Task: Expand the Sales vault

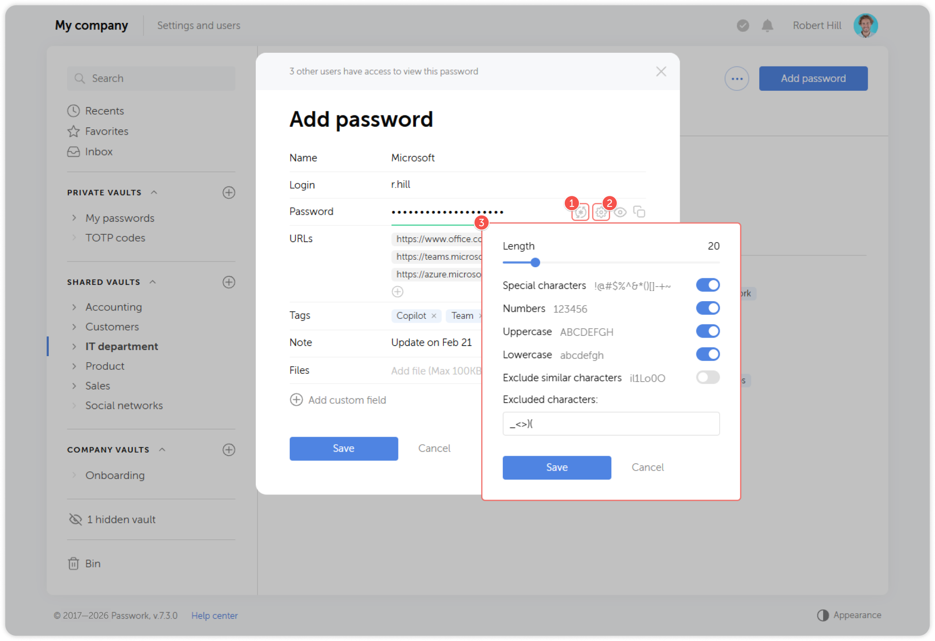Action: [x=74, y=386]
